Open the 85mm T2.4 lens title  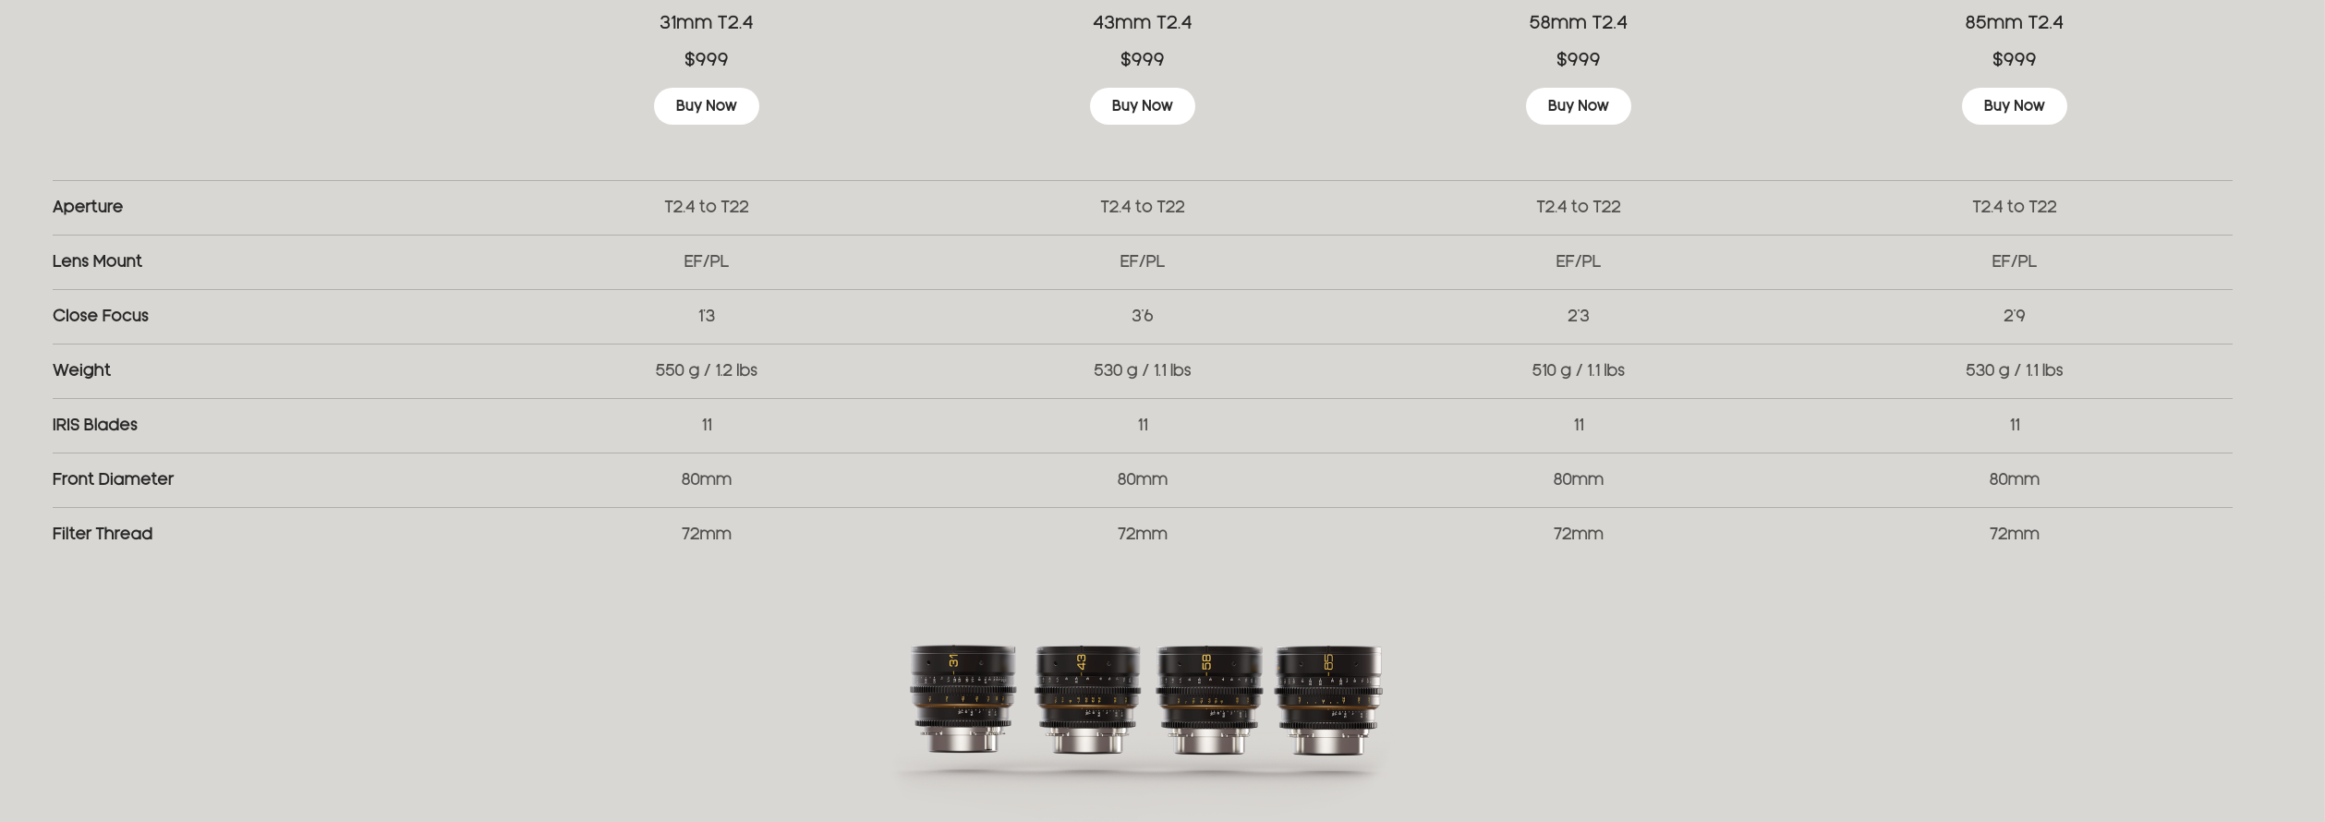point(2014,22)
